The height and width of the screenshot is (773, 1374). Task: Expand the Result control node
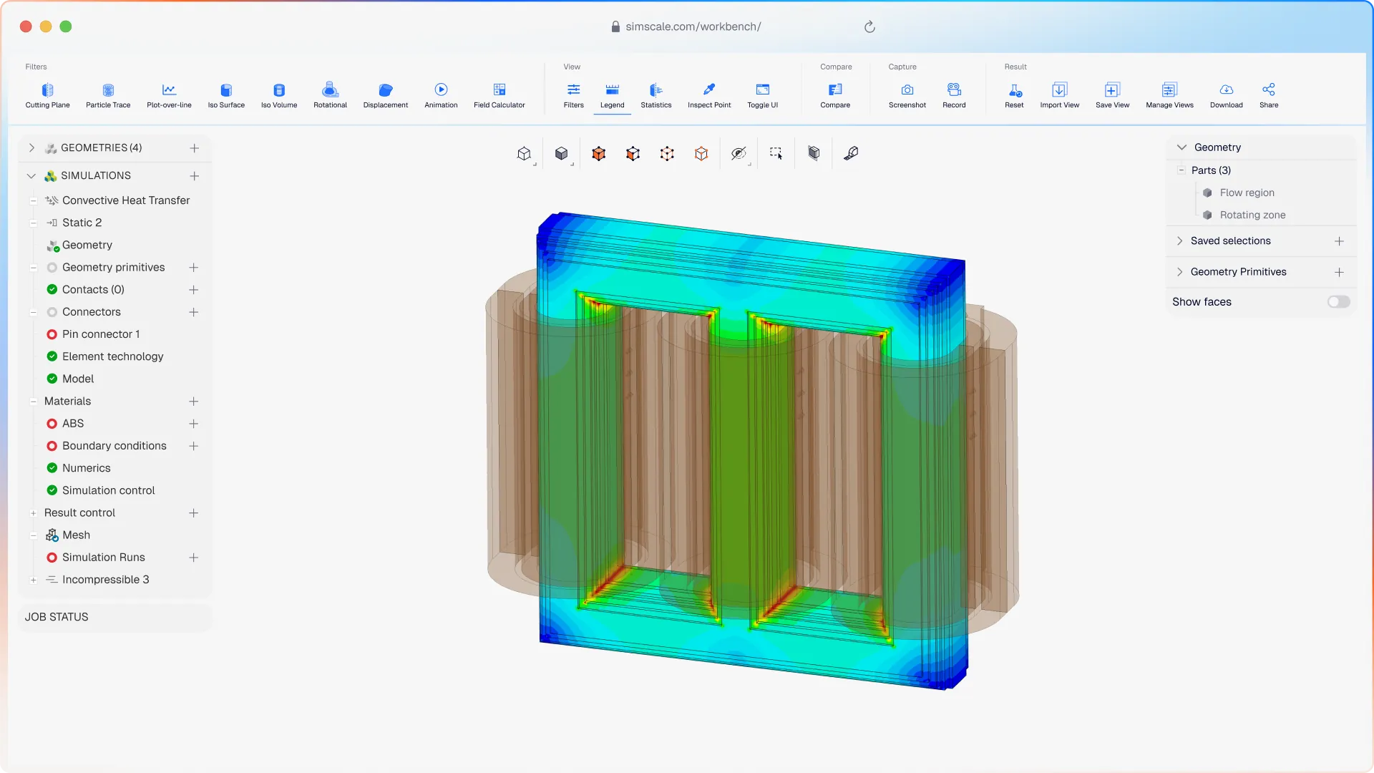33,513
